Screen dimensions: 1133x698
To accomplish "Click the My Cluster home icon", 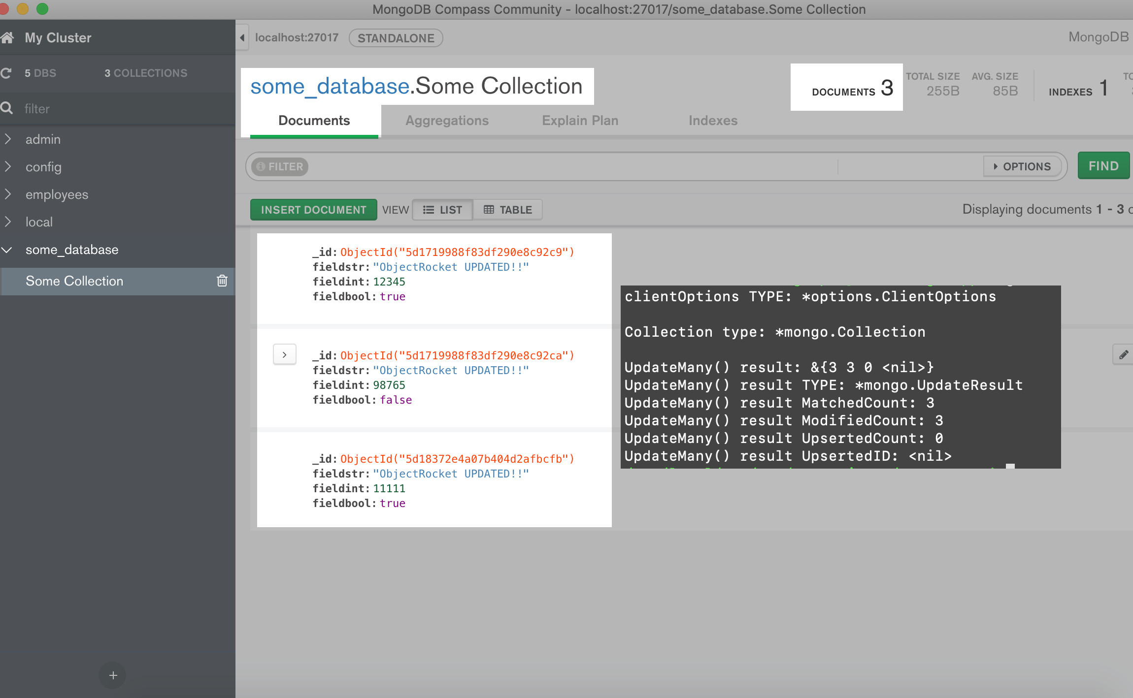I will tap(8, 37).
